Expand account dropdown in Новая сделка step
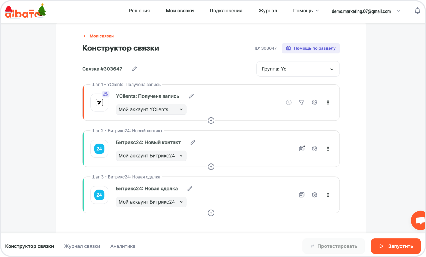This screenshot has width=426, height=257. pos(151,202)
